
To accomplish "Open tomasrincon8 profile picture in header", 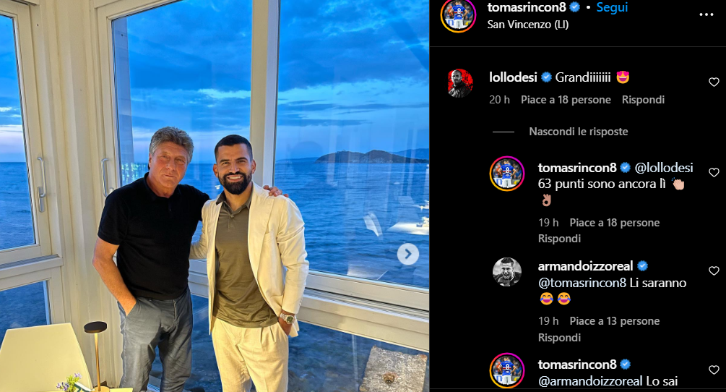I will [x=458, y=15].
